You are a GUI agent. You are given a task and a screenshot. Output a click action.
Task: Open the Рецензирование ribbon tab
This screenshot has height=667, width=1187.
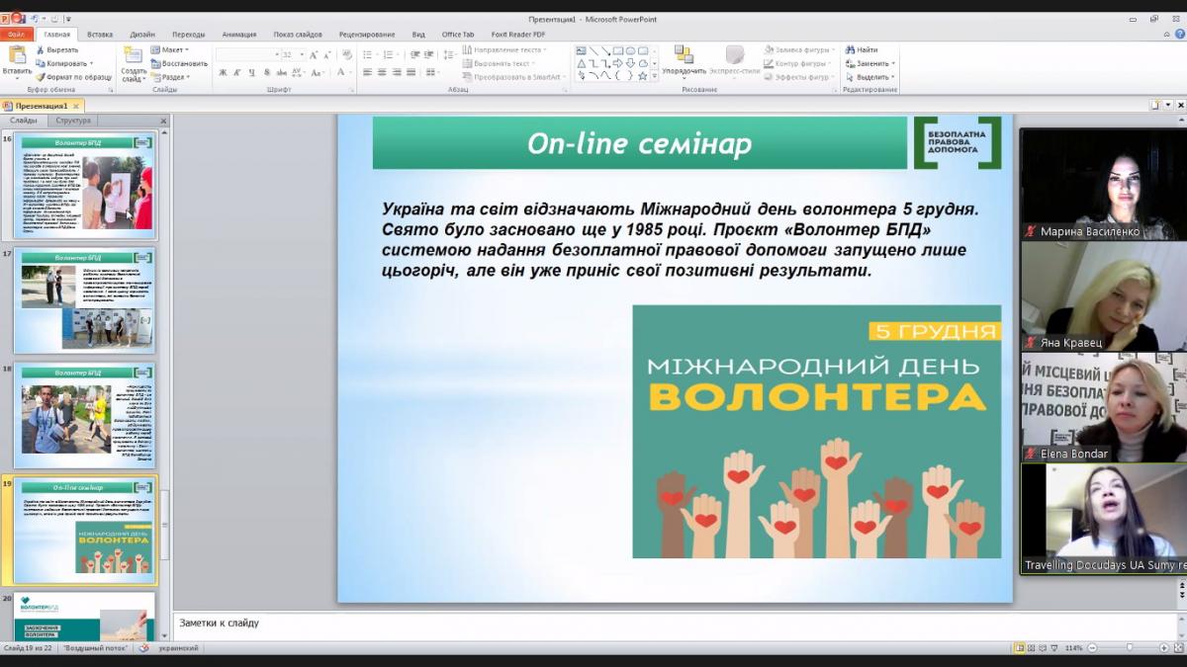[367, 34]
